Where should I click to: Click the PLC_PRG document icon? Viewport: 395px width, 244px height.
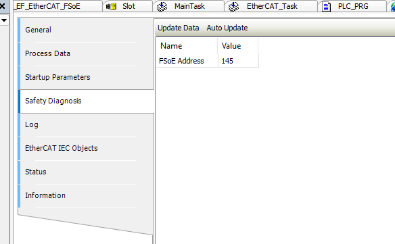tap(326, 7)
